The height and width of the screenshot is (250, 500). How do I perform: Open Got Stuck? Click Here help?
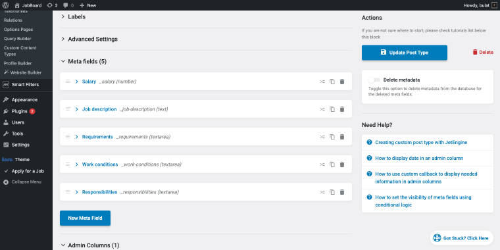[461, 238]
